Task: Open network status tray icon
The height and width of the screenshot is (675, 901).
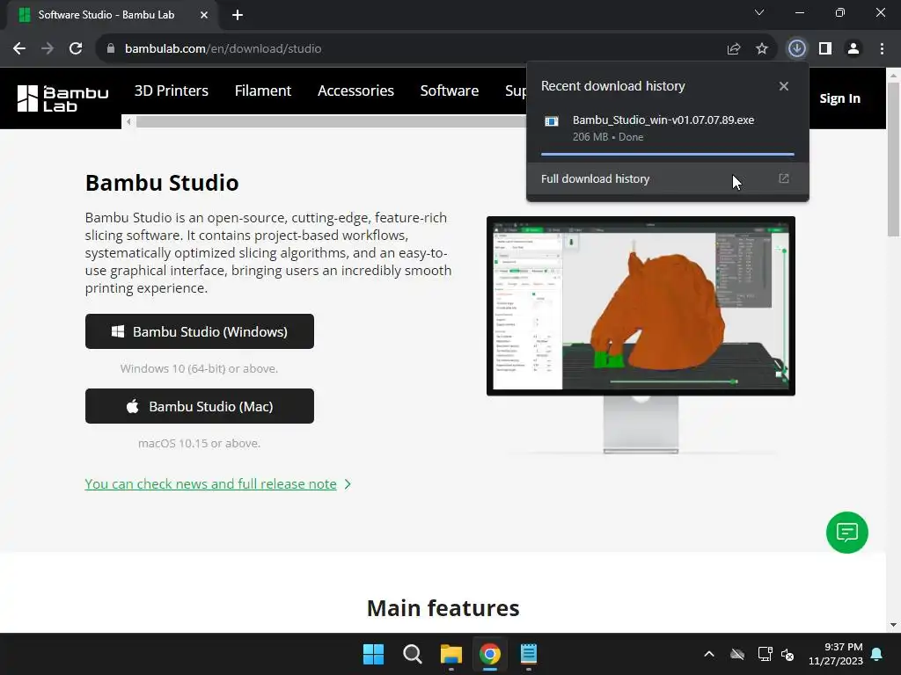Action: 765,654
